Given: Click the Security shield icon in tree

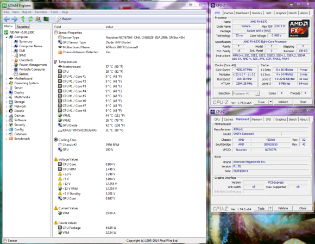Looking at the screenshot, I should point(11,125).
